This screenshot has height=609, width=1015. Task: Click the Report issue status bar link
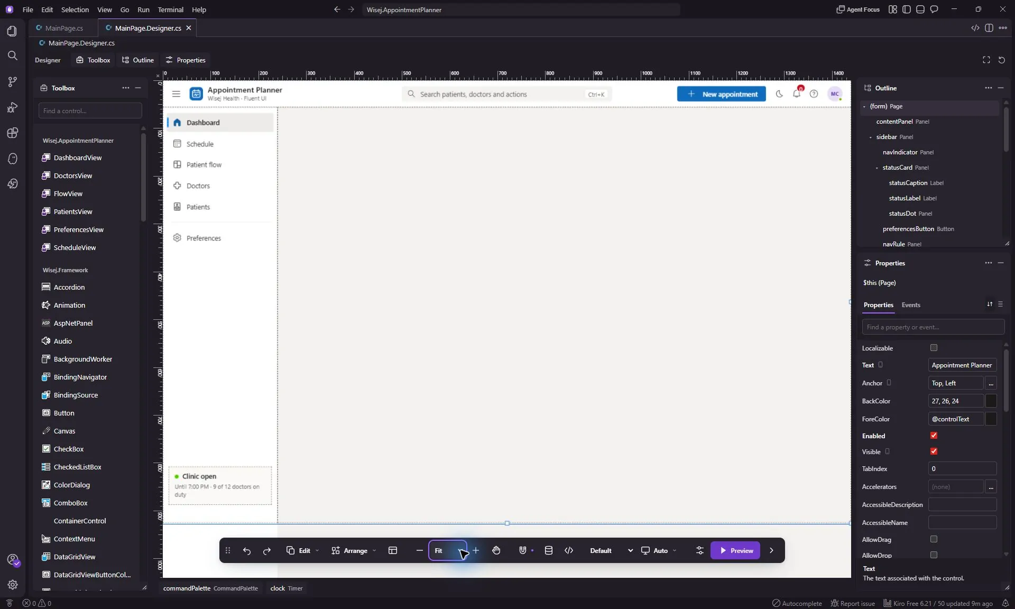[852, 603]
